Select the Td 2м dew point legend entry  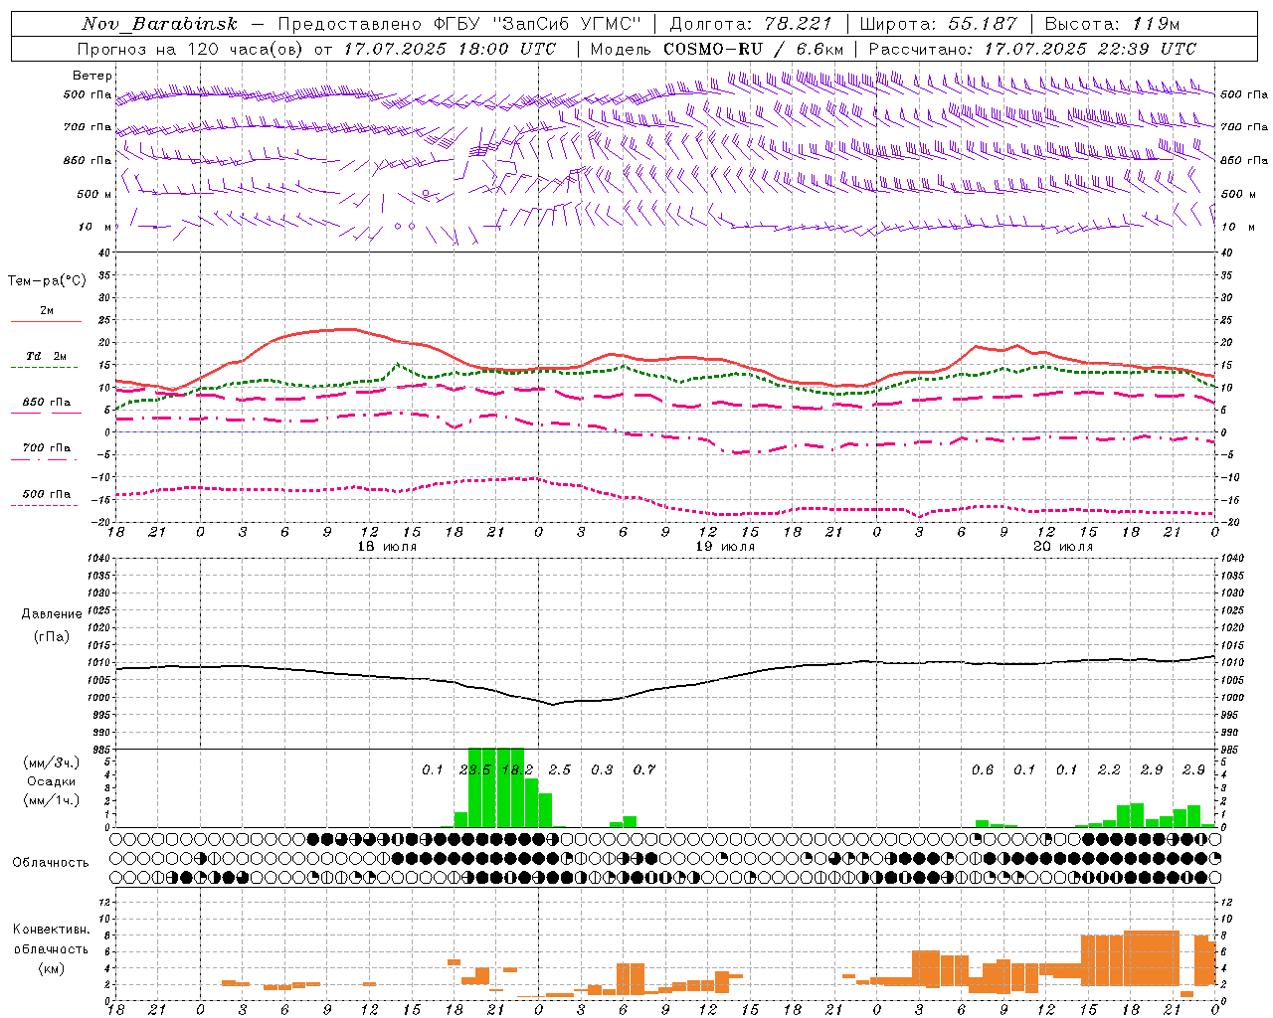[47, 356]
